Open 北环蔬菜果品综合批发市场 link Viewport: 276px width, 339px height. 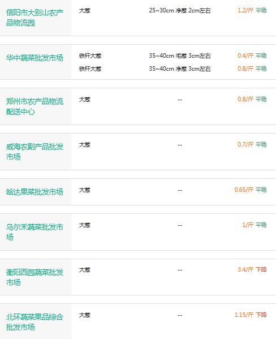click(x=34, y=322)
